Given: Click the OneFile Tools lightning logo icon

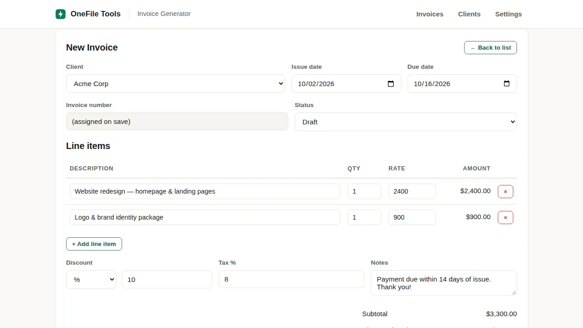Looking at the screenshot, I should pyautogui.click(x=61, y=14).
